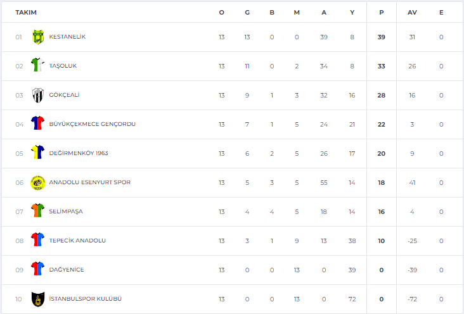The width and height of the screenshot is (464, 314).
Task: Click İstanbulspor Kulübü black shield crest
Action: click(38, 299)
